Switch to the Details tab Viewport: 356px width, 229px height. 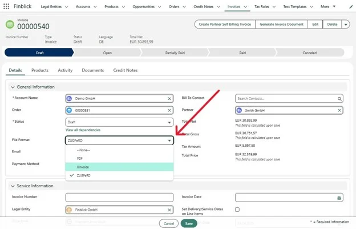pyautogui.click(x=15, y=70)
